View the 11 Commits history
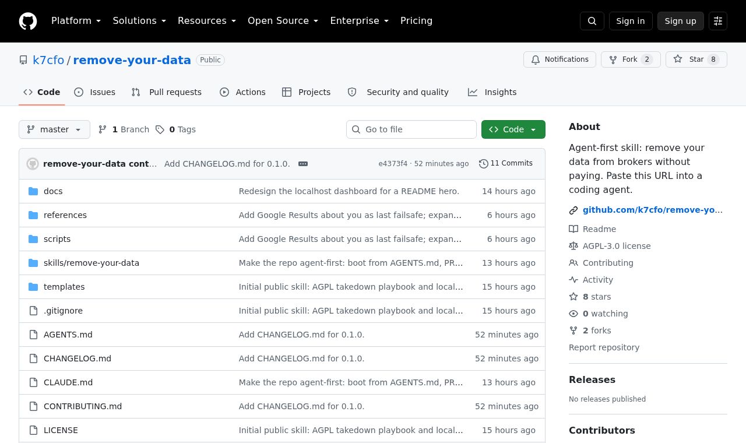This screenshot has height=443, width=746. [x=506, y=164]
